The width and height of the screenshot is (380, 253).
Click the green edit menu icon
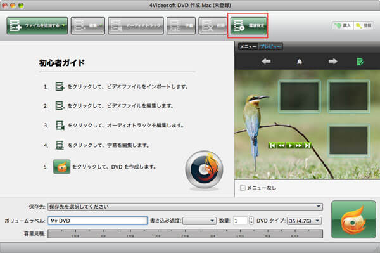pyautogui.click(x=360, y=62)
